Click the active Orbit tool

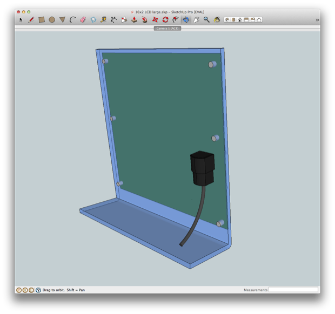click(186, 20)
